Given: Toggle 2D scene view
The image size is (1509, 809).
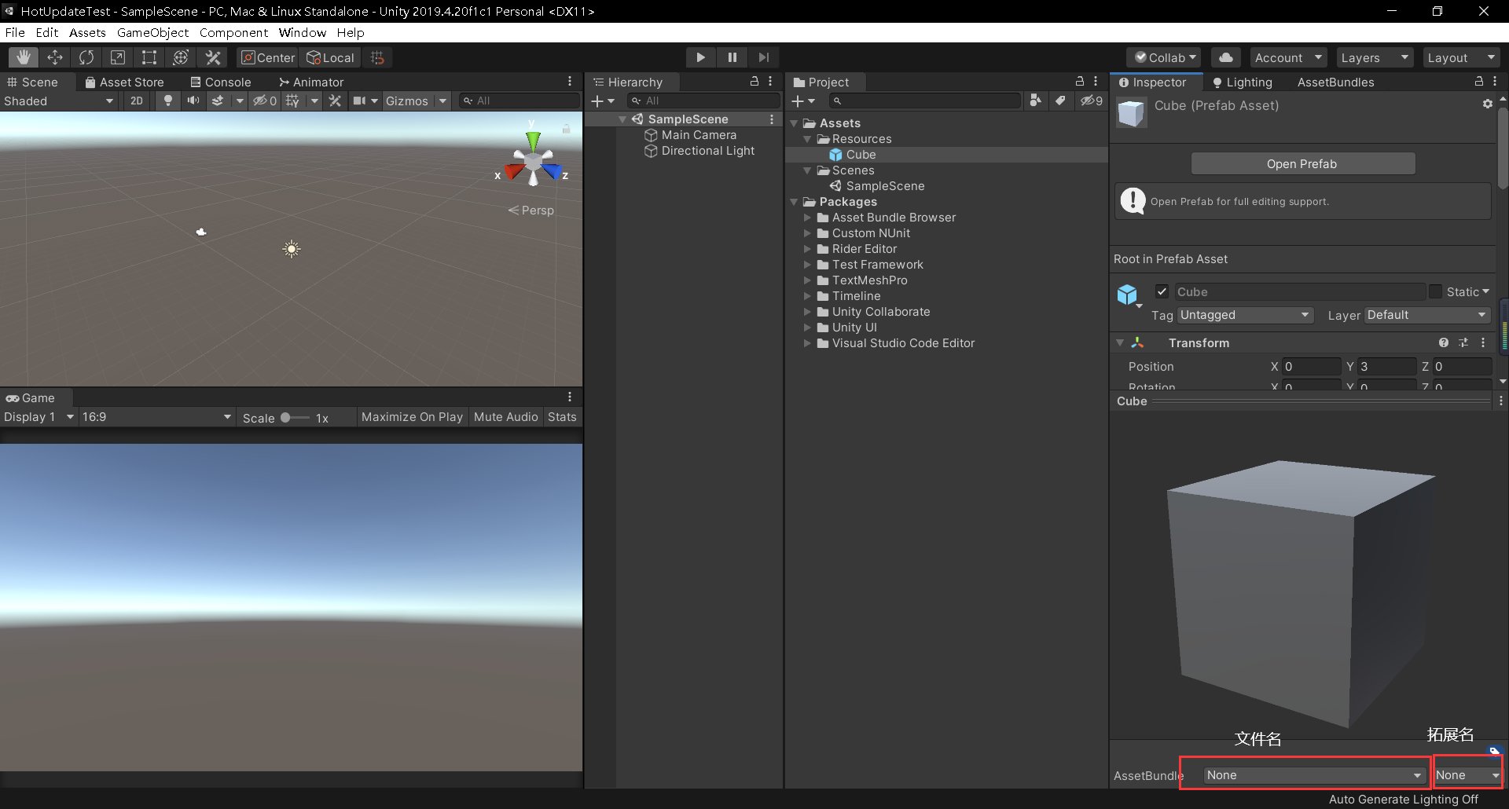Looking at the screenshot, I should [137, 101].
